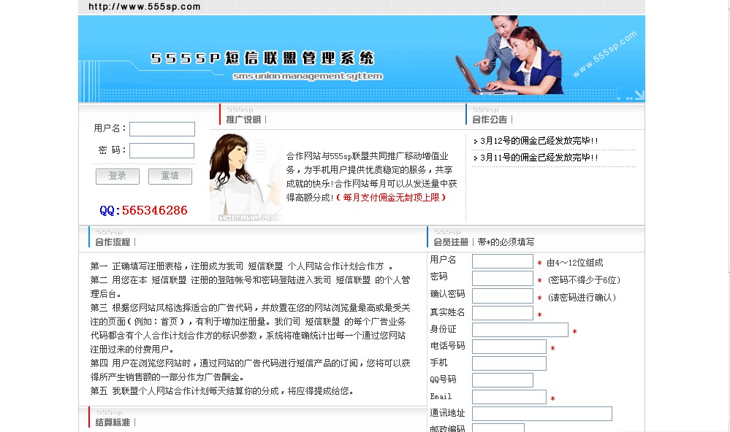The image size is (730, 432).
Task: Focus the Email field
Action: point(509,397)
